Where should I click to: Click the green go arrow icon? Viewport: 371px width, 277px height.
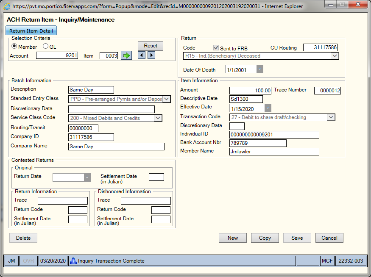click(x=126, y=55)
